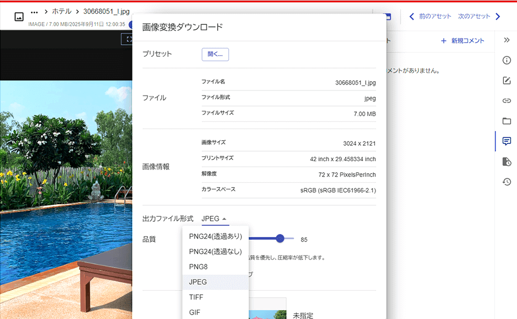Open the asset info panel icon

click(x=507, y=60)
